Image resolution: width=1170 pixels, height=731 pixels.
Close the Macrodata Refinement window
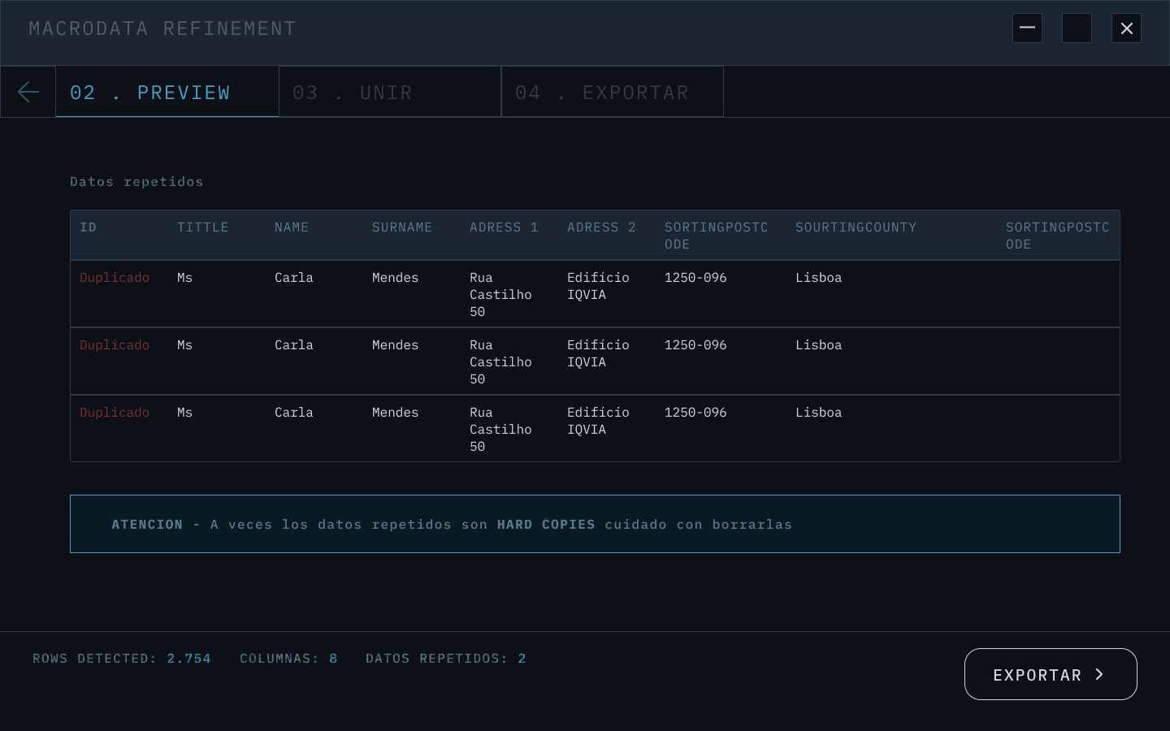(1126, 28)
